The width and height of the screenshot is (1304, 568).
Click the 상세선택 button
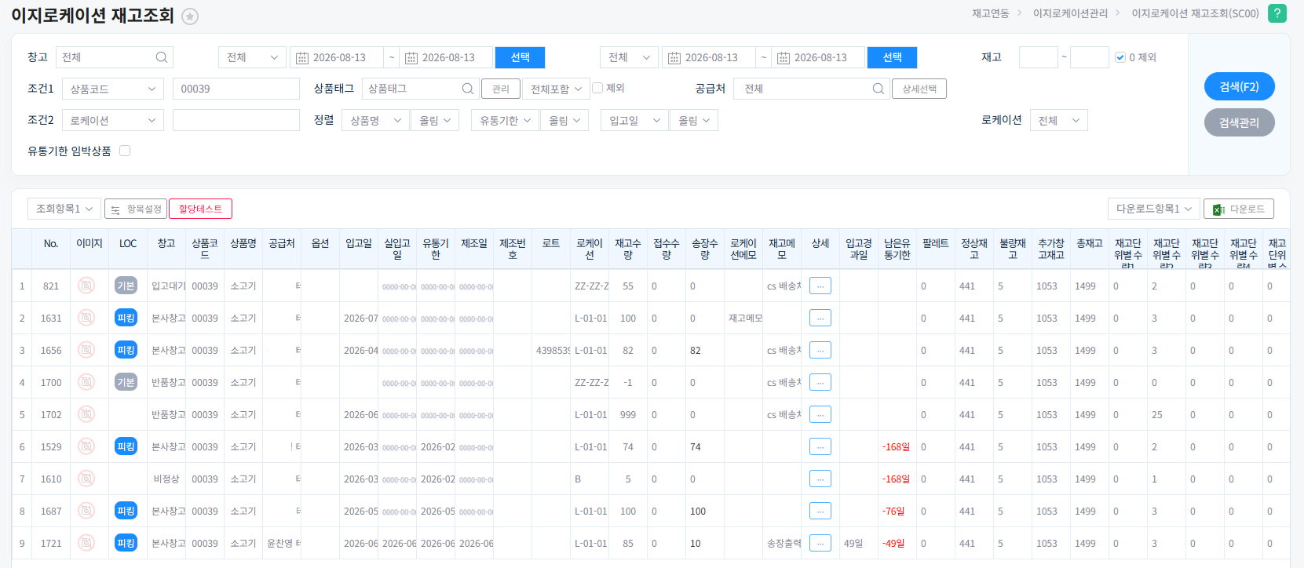919,89
